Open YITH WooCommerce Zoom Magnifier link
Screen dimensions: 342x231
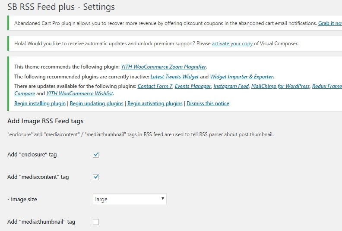(x=163, y=67)
